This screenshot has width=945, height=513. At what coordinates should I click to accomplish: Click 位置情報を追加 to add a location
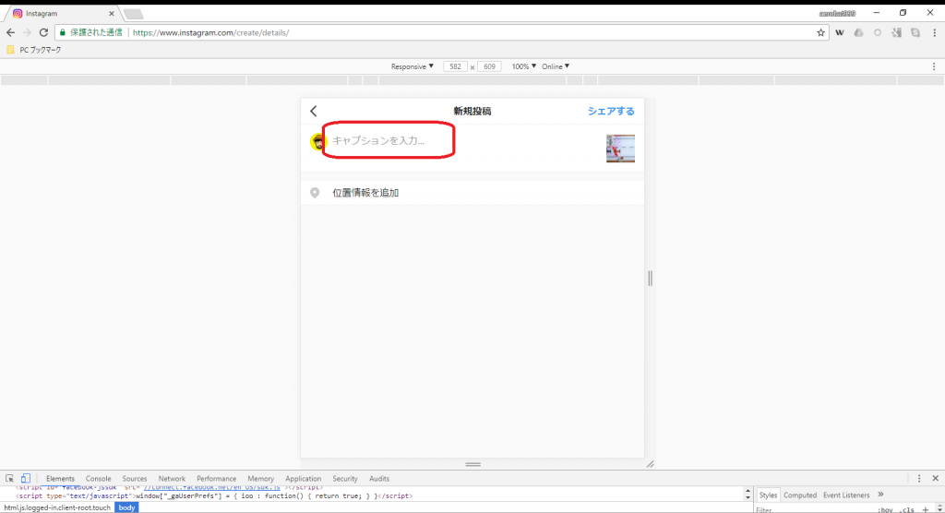coord(365,193)
